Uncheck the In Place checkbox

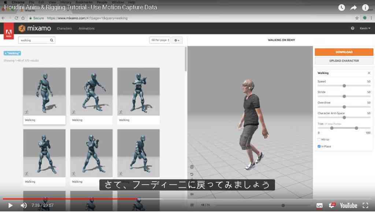click(319, 146)
